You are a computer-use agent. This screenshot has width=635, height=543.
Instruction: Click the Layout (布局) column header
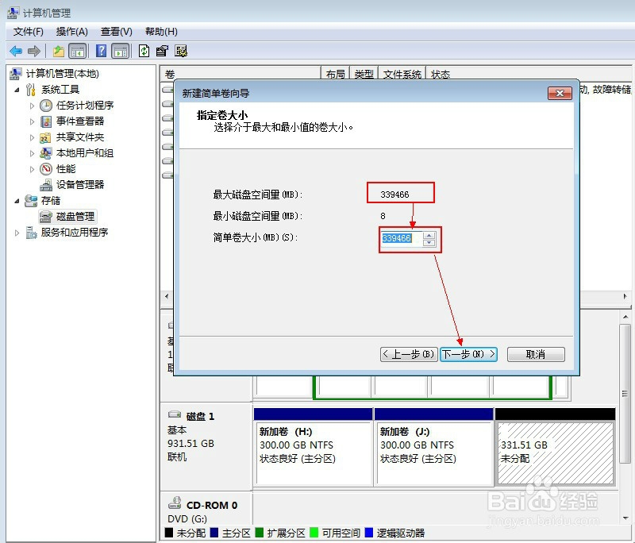[335, 74]
